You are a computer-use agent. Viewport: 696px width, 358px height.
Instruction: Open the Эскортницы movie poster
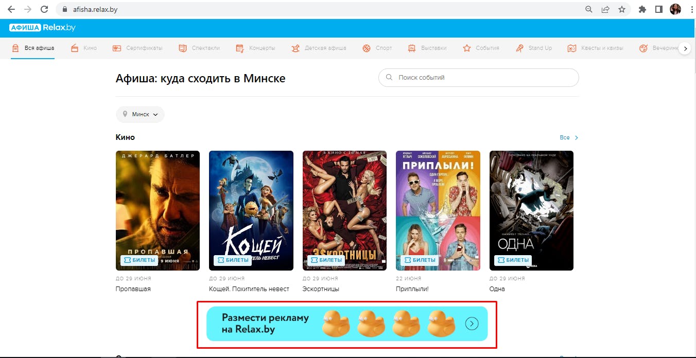point(344,210)
